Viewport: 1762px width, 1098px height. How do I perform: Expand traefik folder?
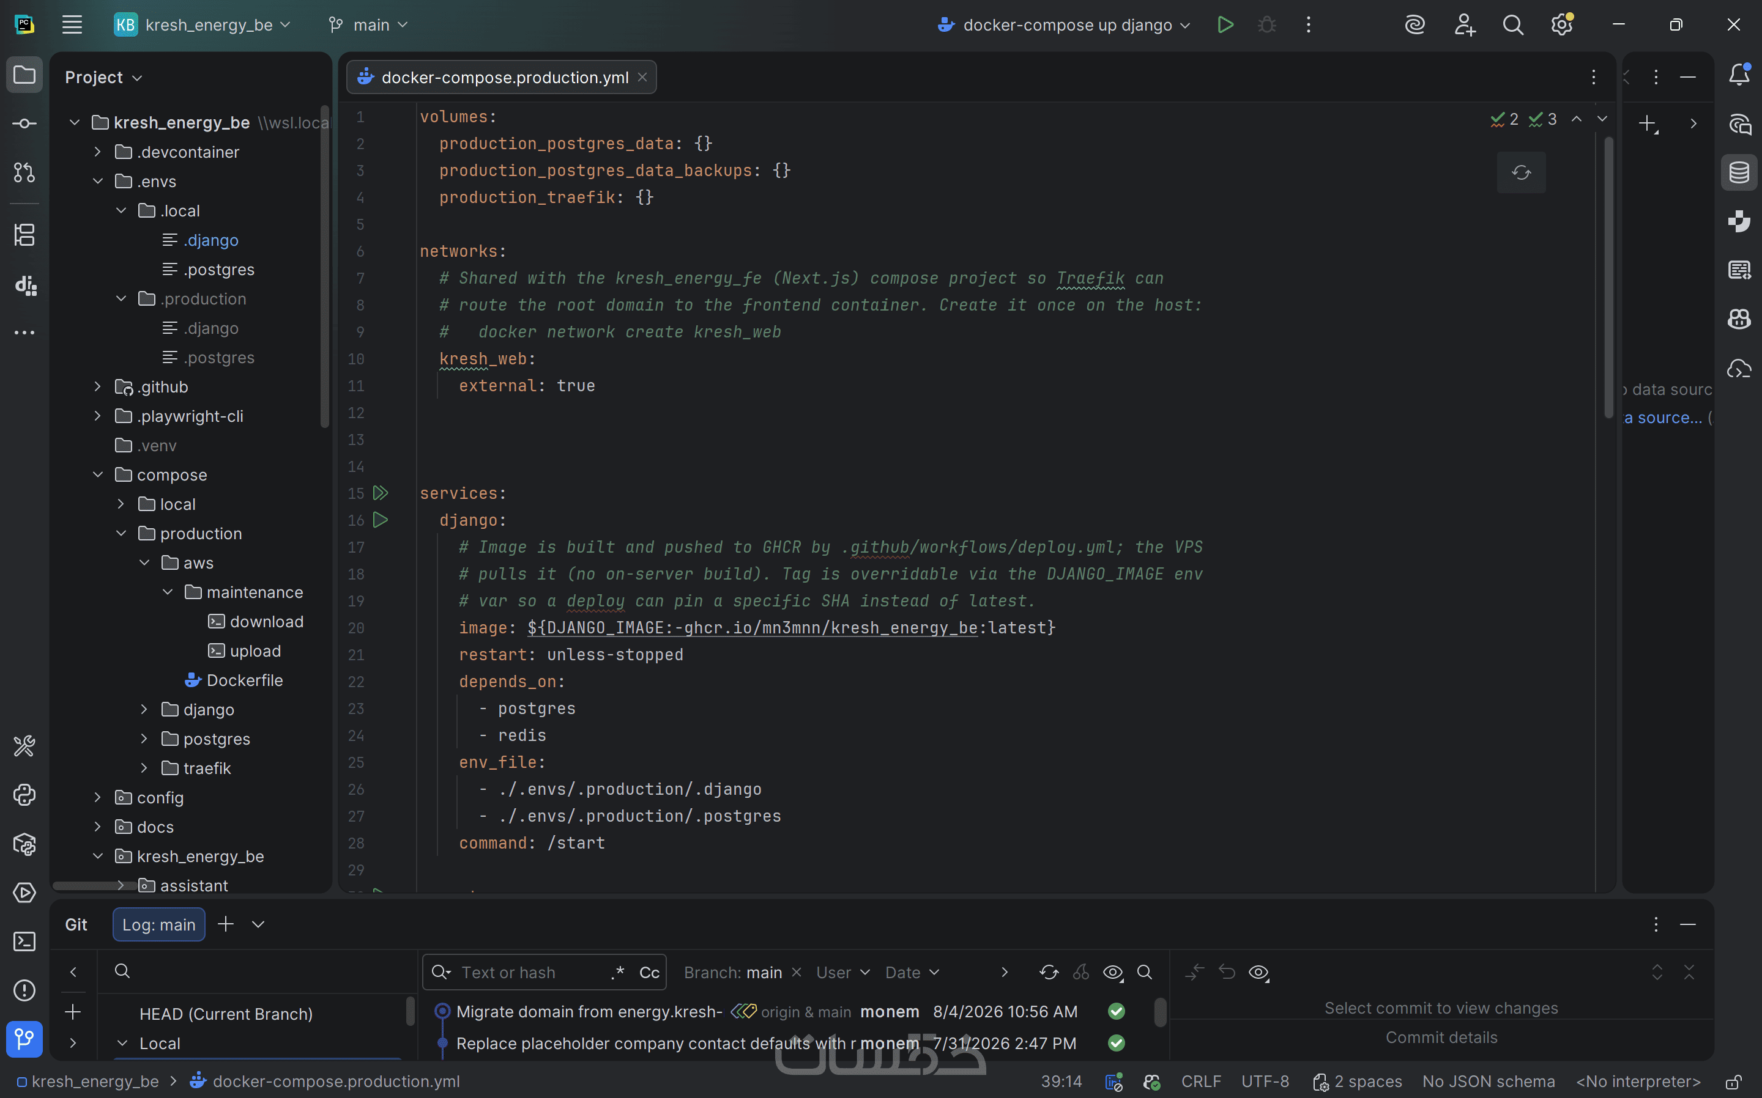(144, 768)
